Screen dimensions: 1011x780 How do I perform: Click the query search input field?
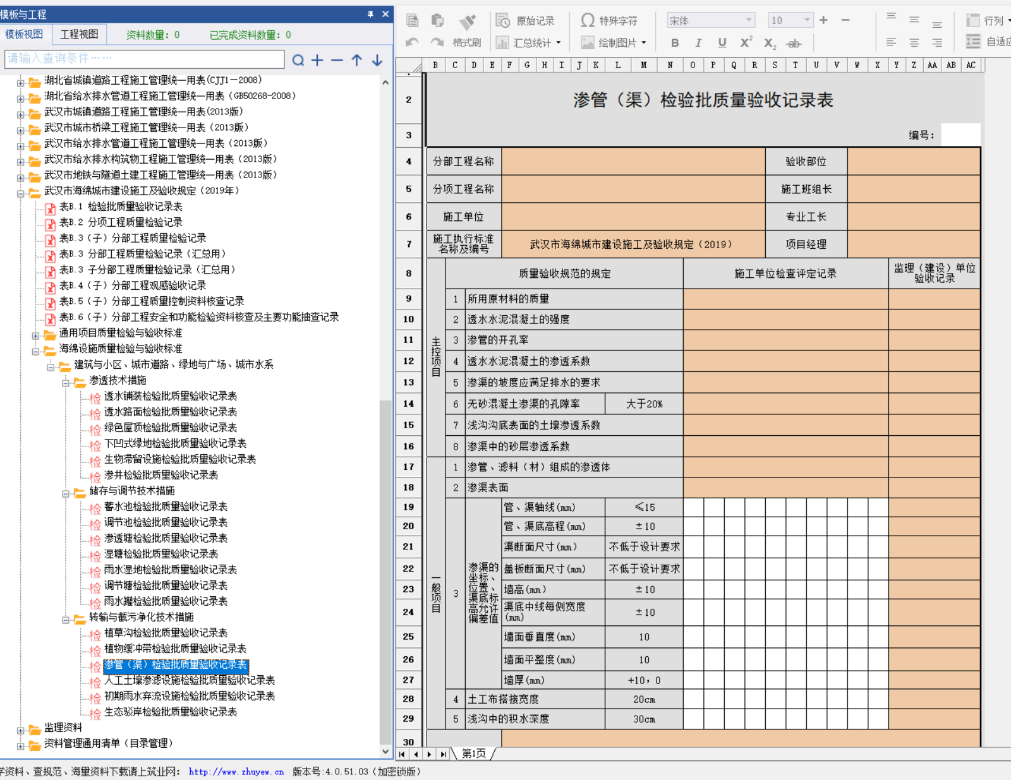point(145,59)
